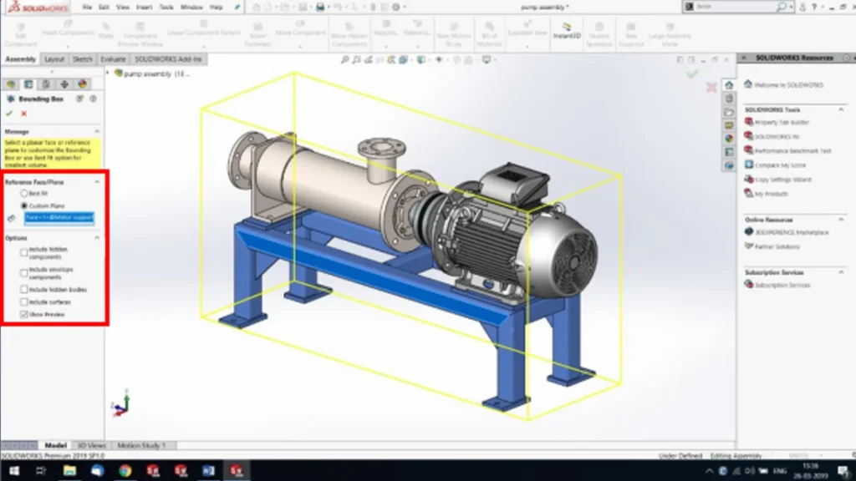Open the Exploded View dropdown arrow
Screen dimensions: 856x481
(527, 47)
